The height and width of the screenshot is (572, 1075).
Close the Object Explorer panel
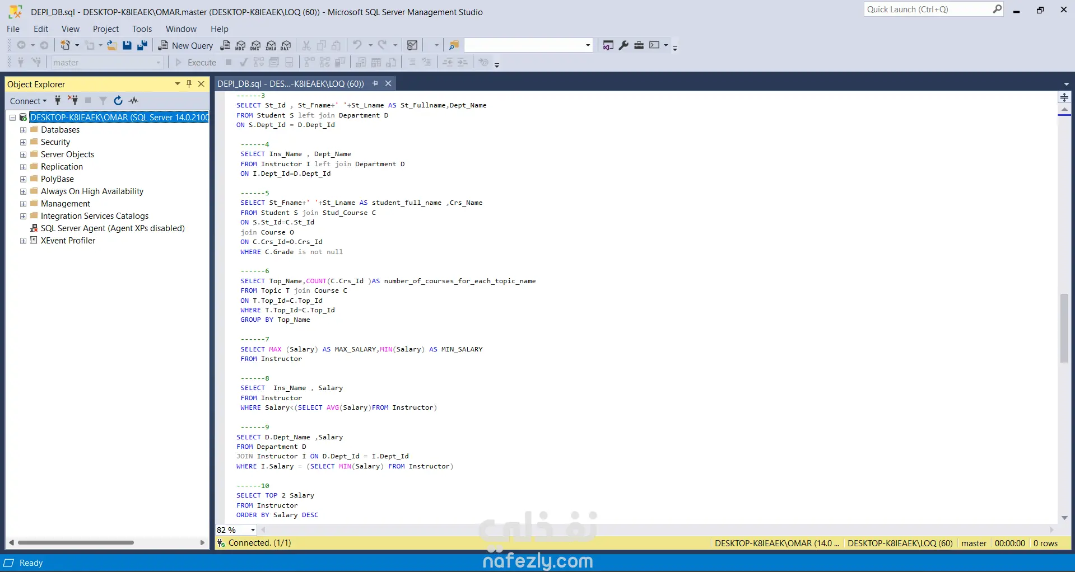pos(201,84)
